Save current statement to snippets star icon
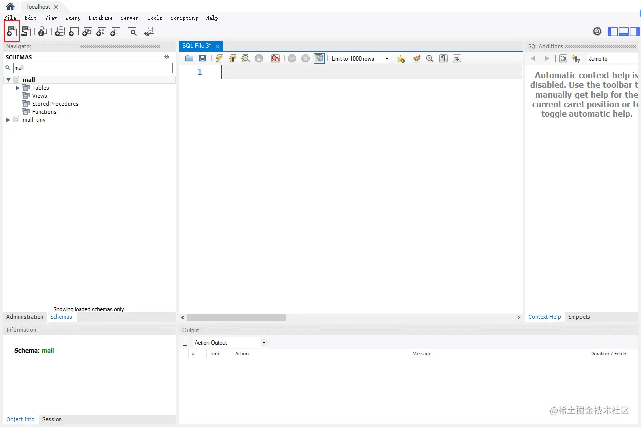 click(x=401, y=59)
